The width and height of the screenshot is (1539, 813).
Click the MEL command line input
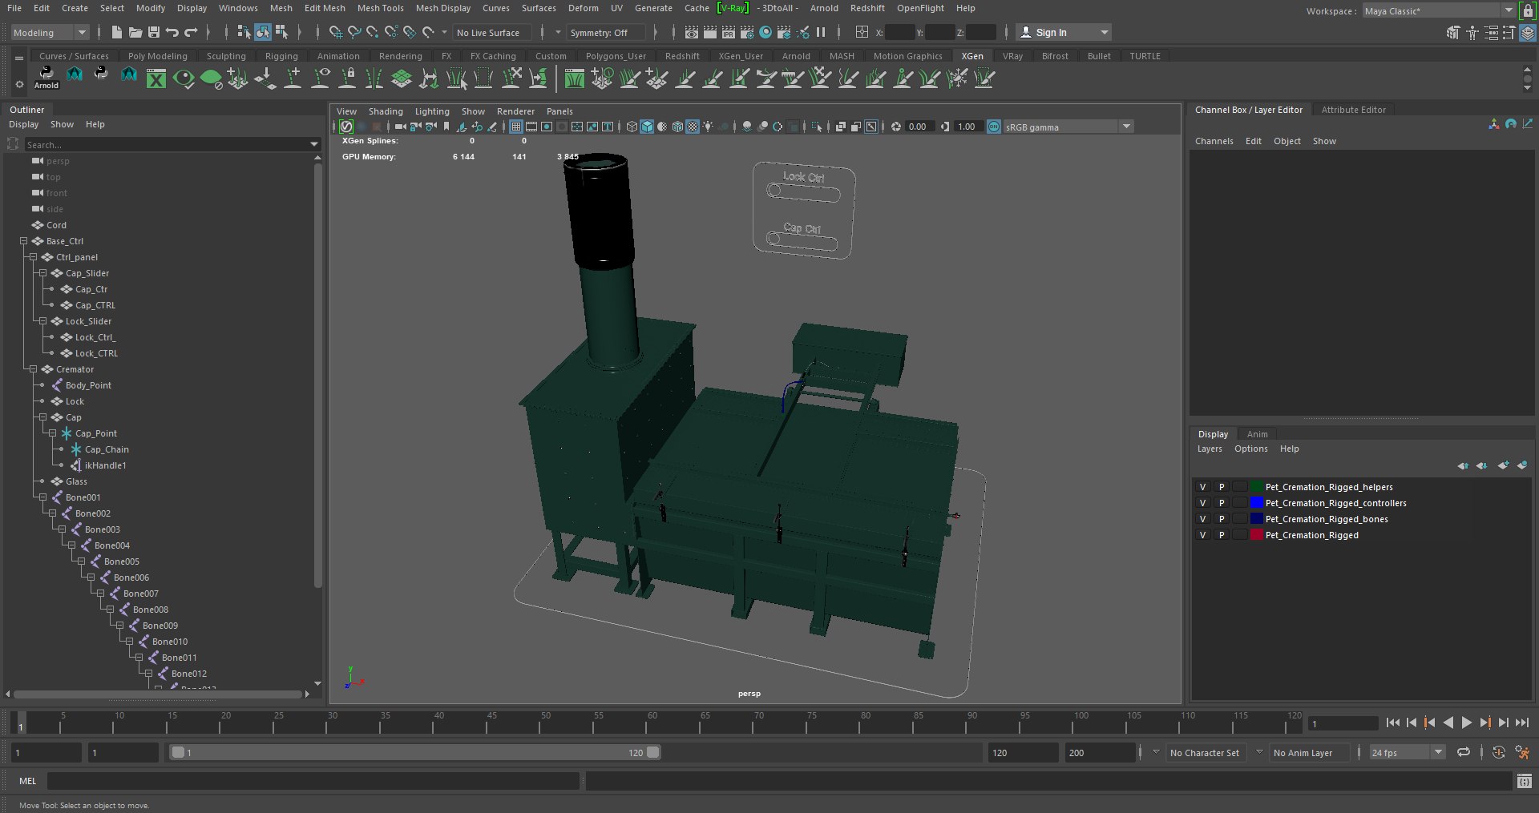tap(313, 781)
